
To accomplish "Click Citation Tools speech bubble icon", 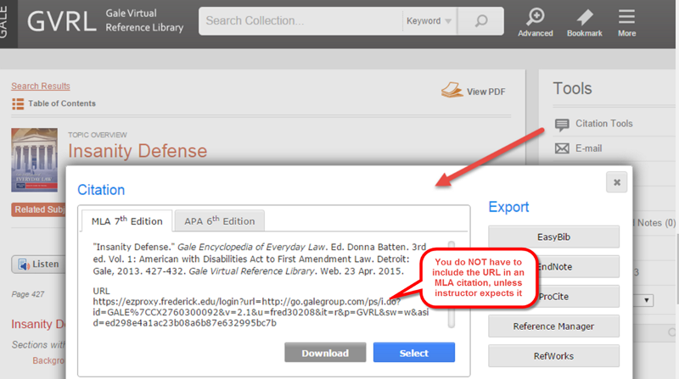I will tap(562, 125).
